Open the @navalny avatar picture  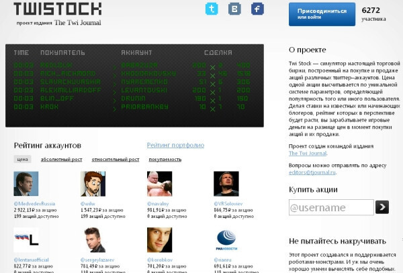[x=159, y=184]
